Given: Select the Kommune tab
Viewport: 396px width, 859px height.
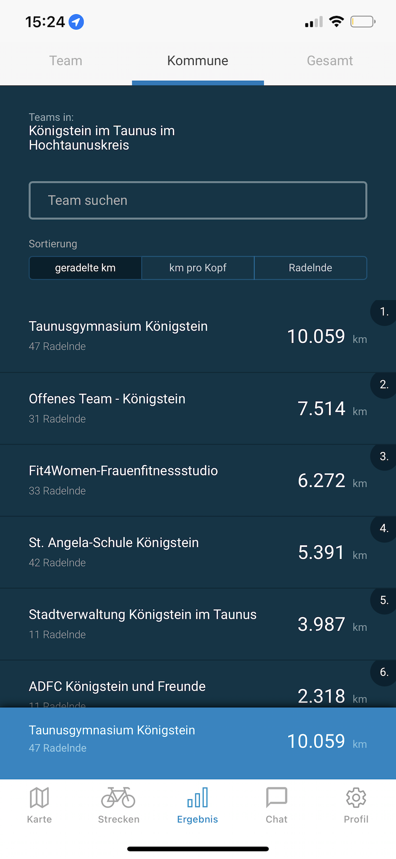Looking at the screenshot, I should [198, 61].
